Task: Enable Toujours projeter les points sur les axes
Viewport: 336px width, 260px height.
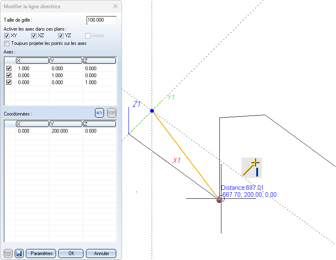Action: tap(7, 43)
